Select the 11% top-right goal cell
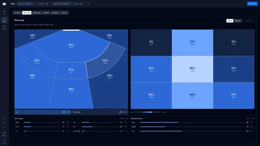 (234, 43)
